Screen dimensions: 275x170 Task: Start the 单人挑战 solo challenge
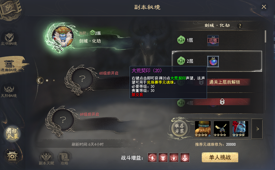[x=220, y=157]
